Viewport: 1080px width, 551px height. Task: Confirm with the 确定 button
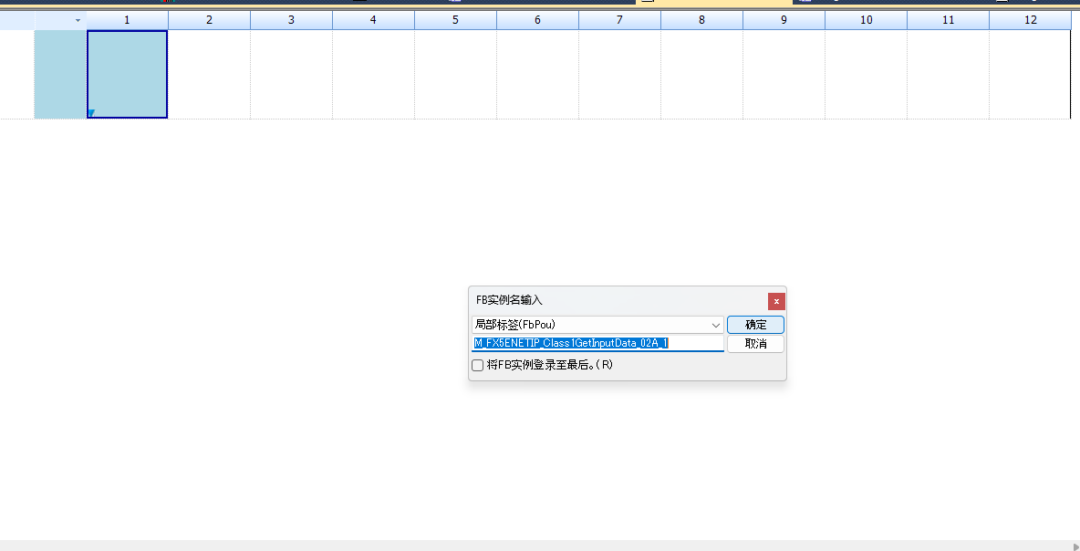pyautogui.click(x=755, y=325)
